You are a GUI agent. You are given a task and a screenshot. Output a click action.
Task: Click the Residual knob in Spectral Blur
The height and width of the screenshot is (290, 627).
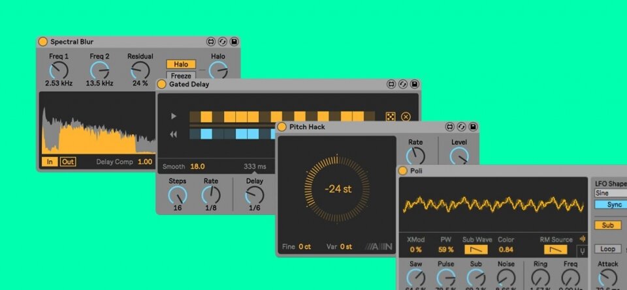pyautogui.click(x=140, y=70)
